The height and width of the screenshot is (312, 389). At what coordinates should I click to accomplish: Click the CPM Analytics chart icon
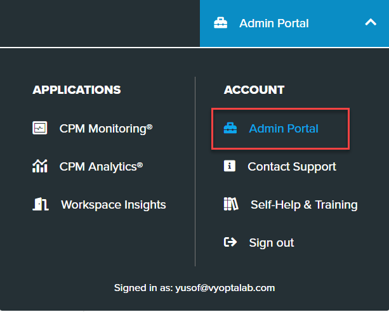(x=40, y=166)
